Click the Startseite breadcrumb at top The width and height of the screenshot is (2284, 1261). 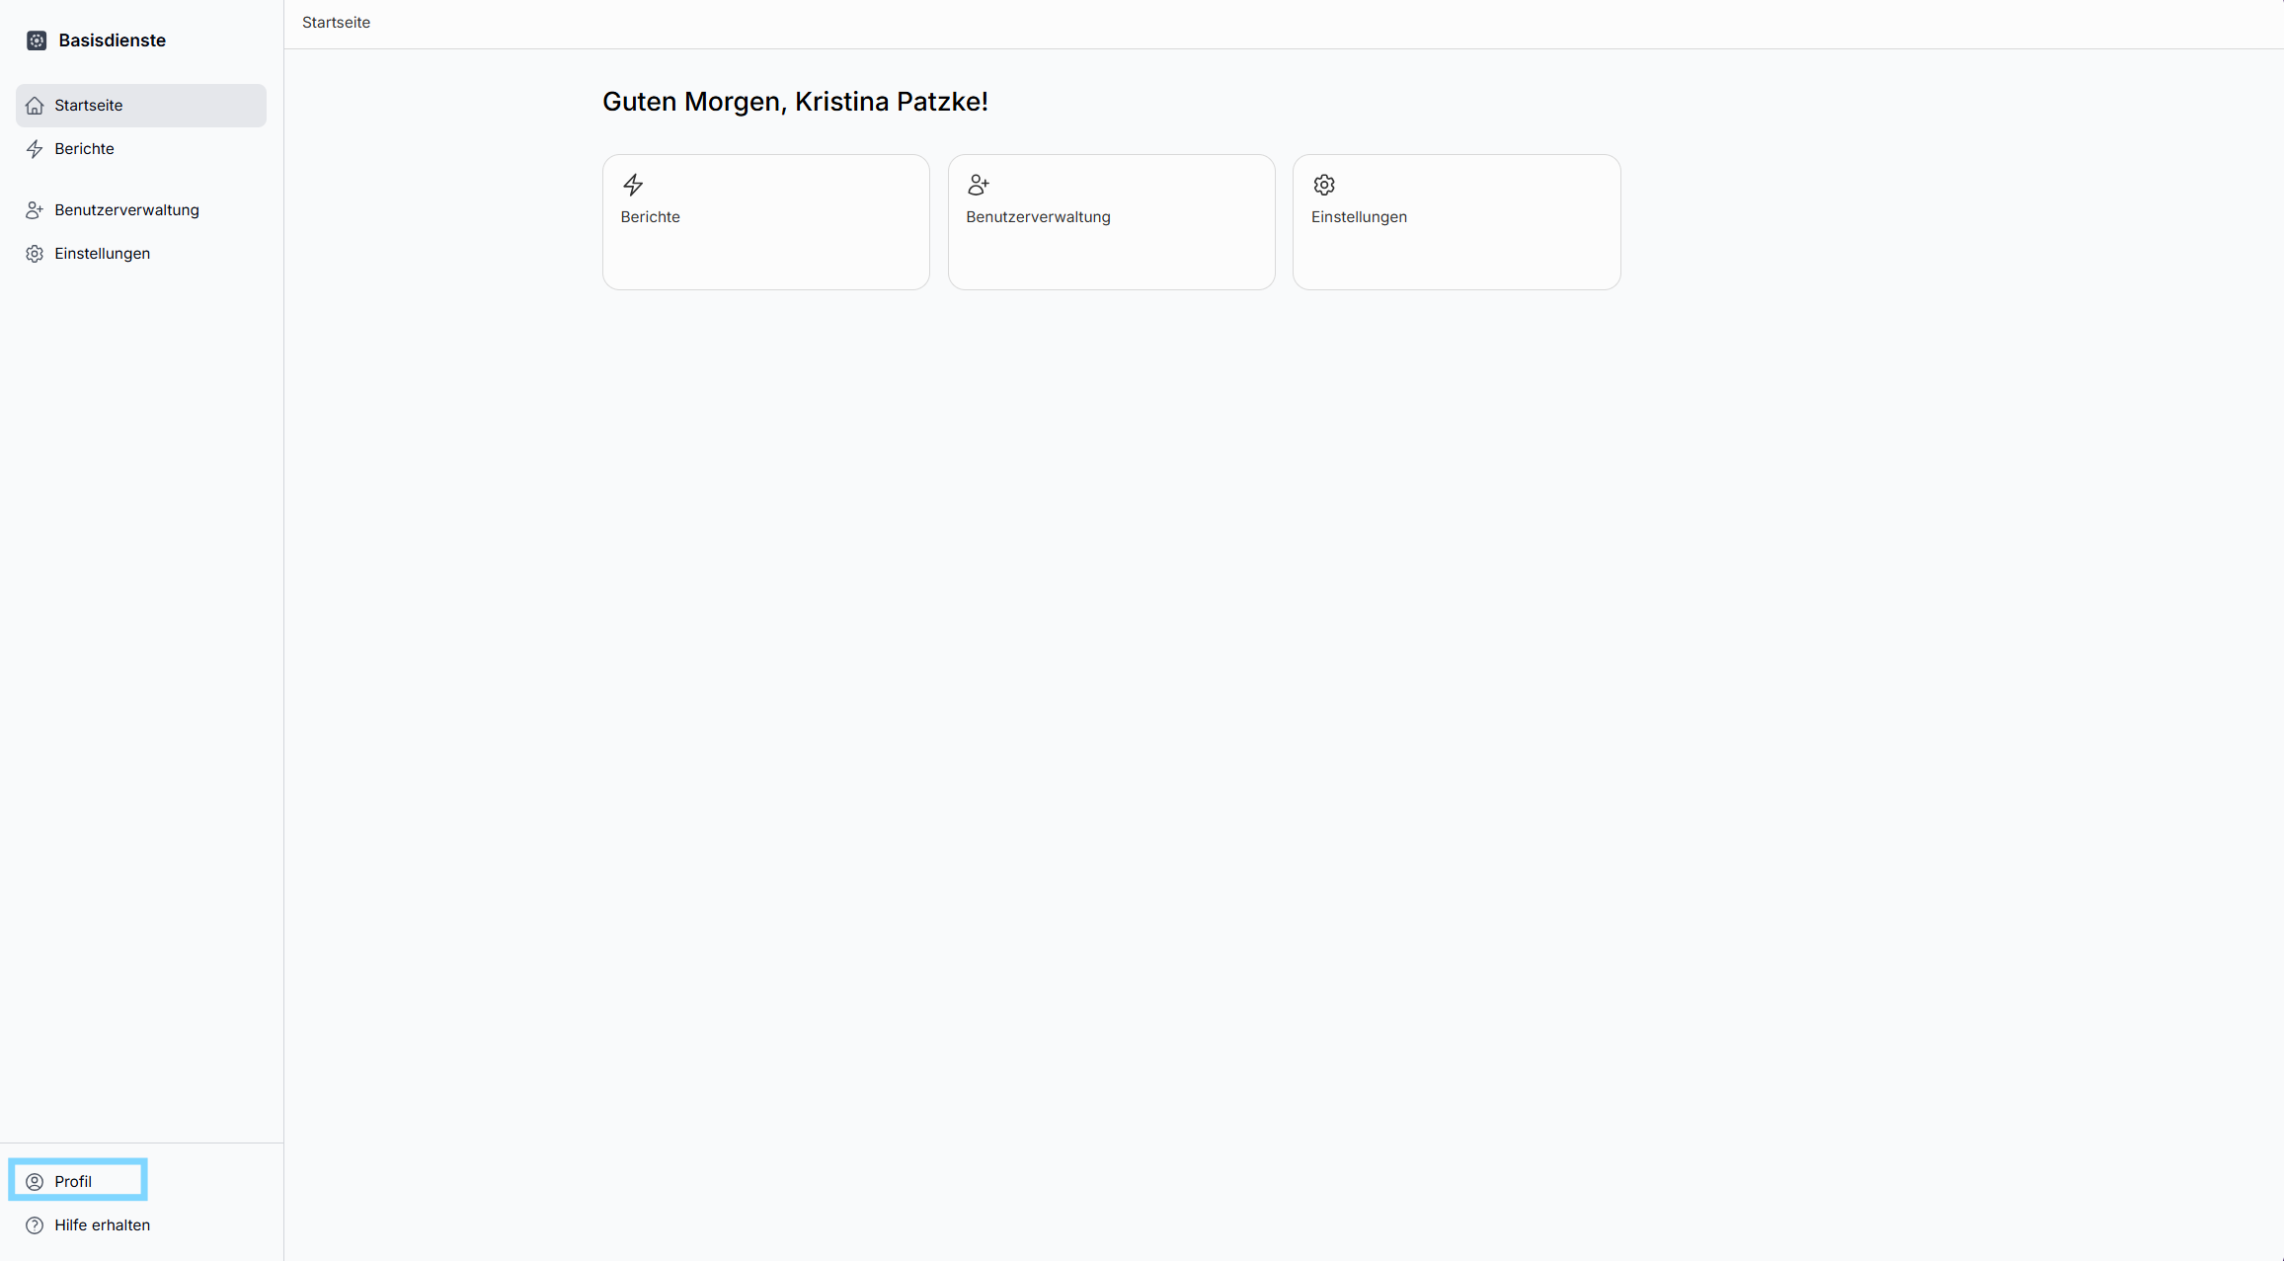336,23
